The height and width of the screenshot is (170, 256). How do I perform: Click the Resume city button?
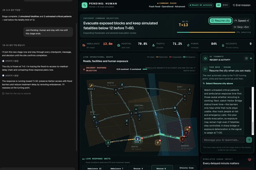pyautogui.click(x=220, y=21)
